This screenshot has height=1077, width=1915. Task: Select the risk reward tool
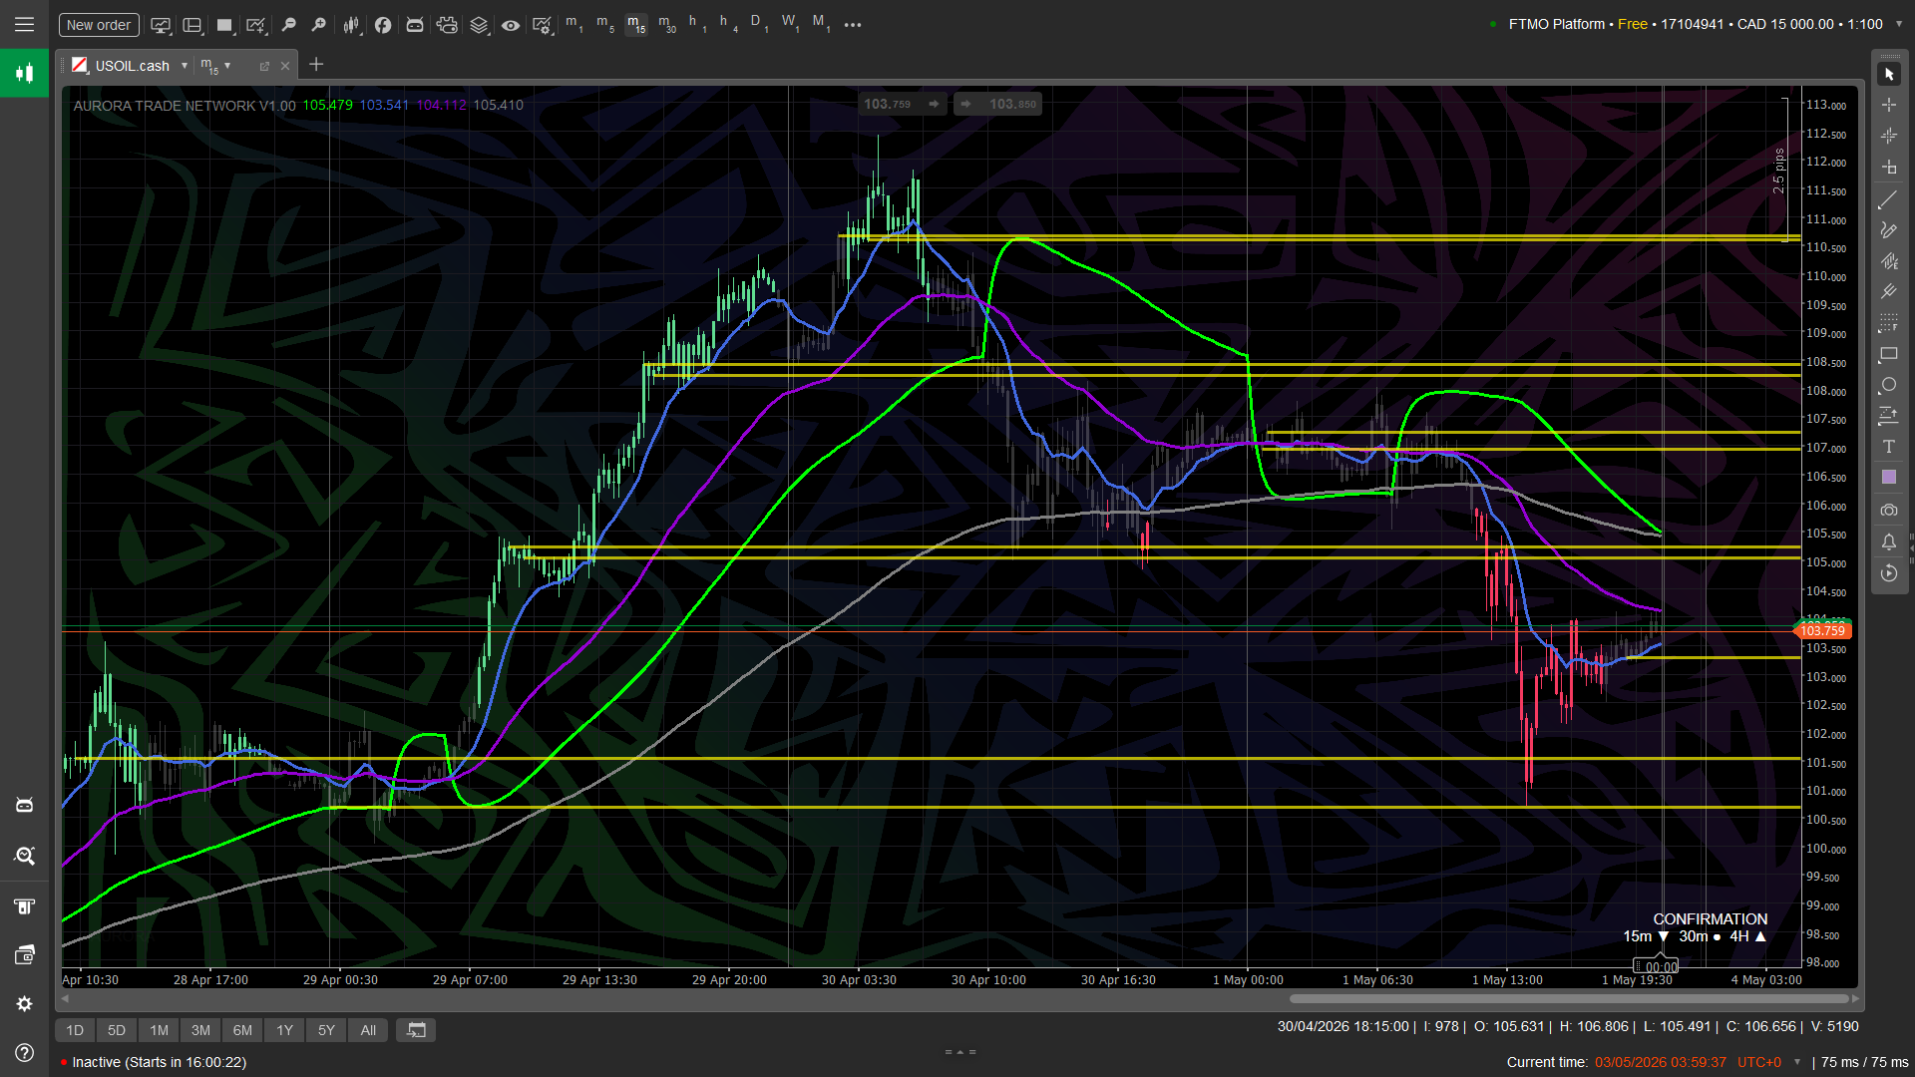tap(1889, 416)
